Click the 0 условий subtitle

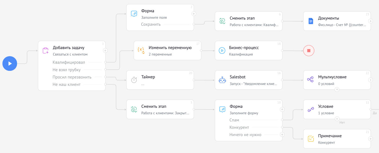tap(326, 84)
